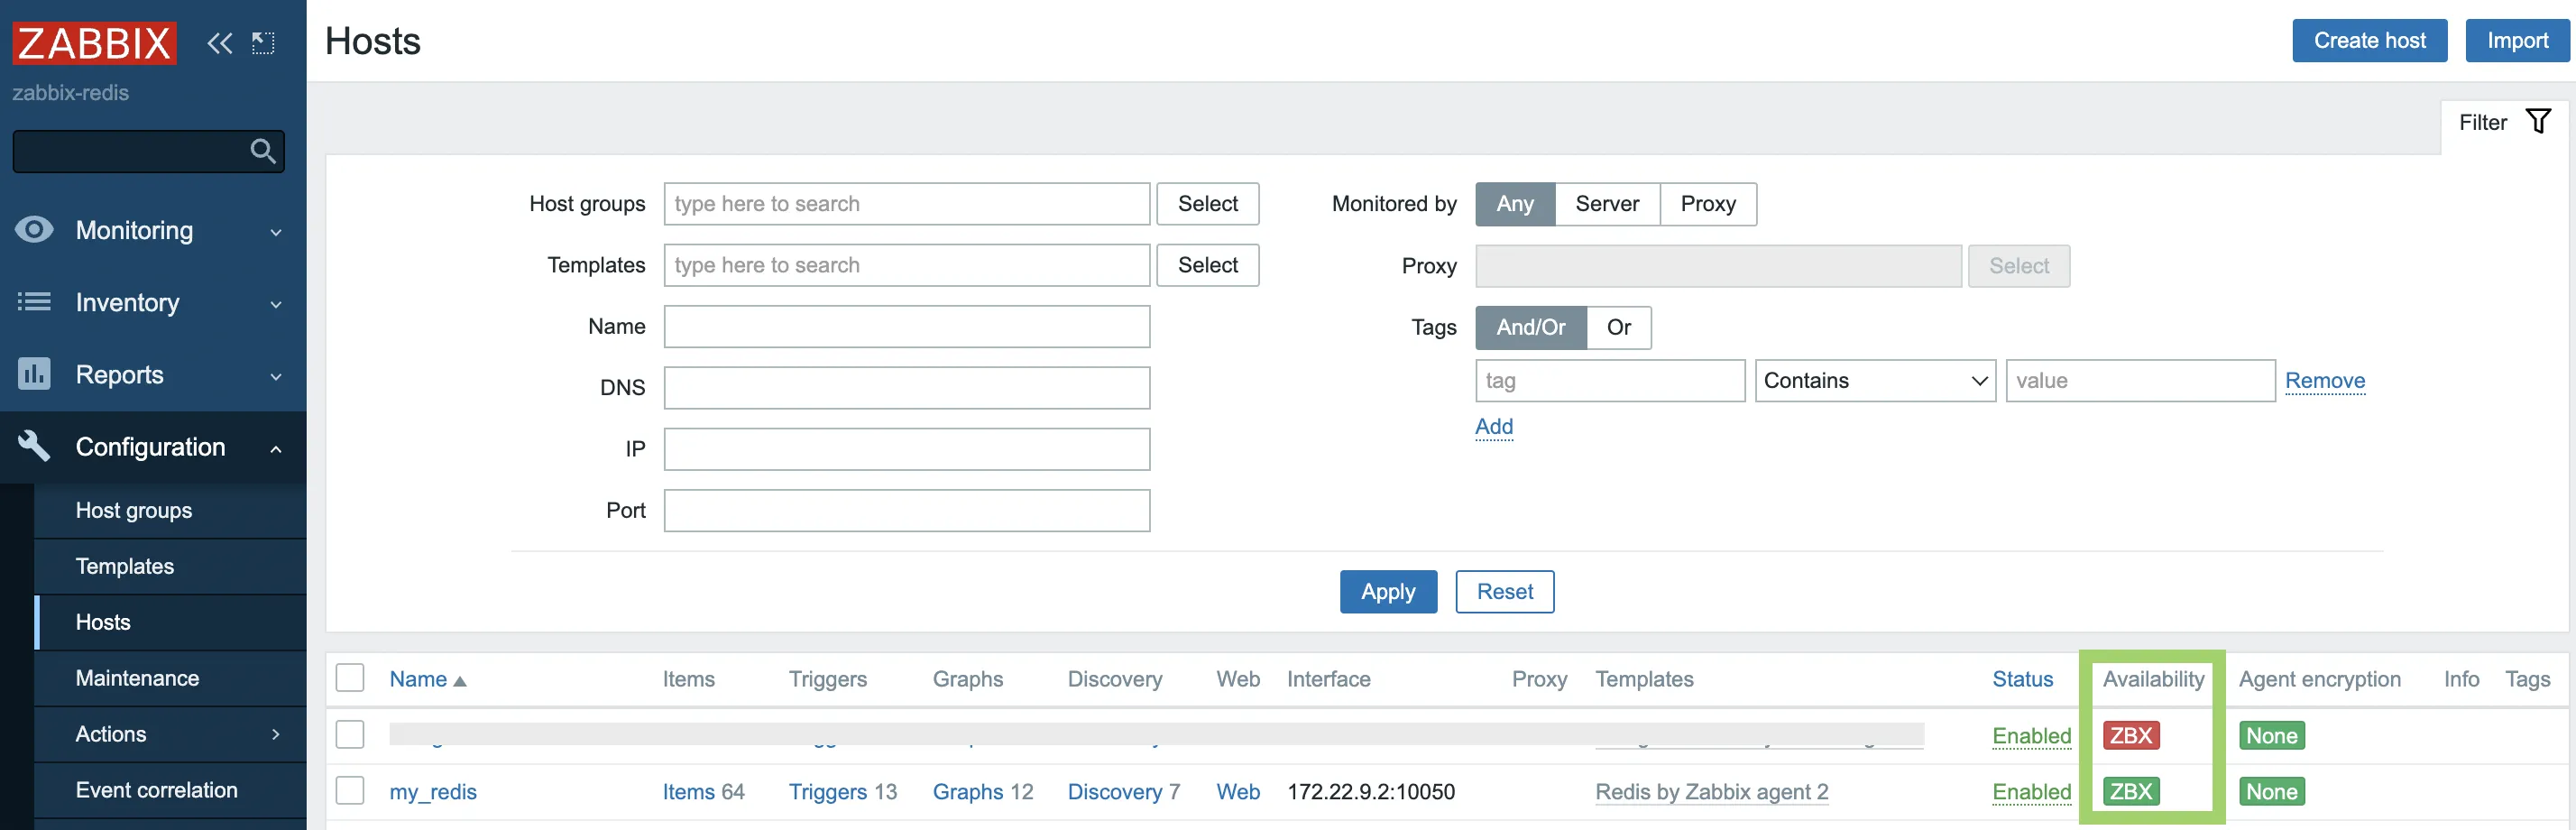Click Apply to run the filter
This screenshot has width=2576, height=830.
click(x=1387, y=591)
